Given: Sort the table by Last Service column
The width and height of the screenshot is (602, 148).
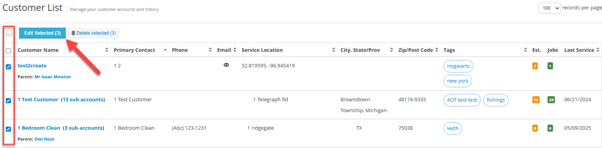Looking at the screenshot, I should (x=579, y=50).
